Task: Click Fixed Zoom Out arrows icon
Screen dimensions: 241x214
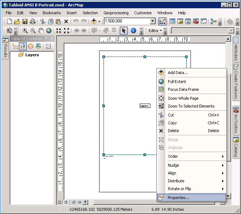Action: tap(66, 31)
